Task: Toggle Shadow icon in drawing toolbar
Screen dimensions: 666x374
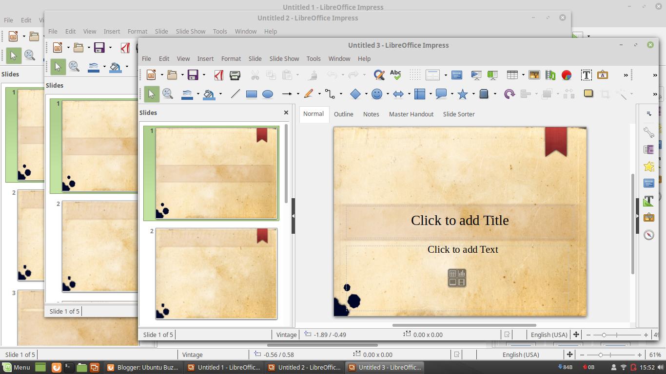Action: (x=588, y=94)
